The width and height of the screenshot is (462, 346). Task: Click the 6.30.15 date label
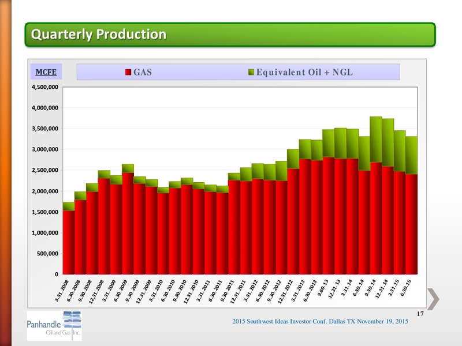tap(405, 288)
